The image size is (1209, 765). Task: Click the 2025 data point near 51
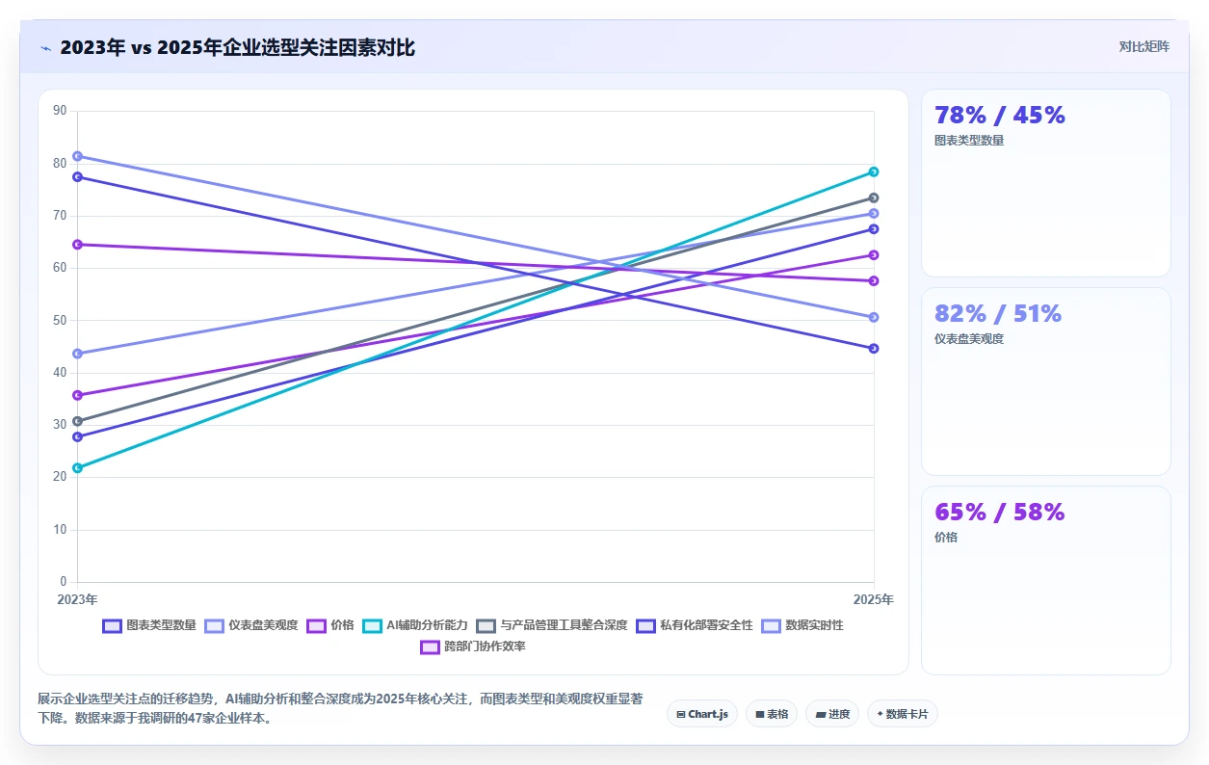point(874,317)
